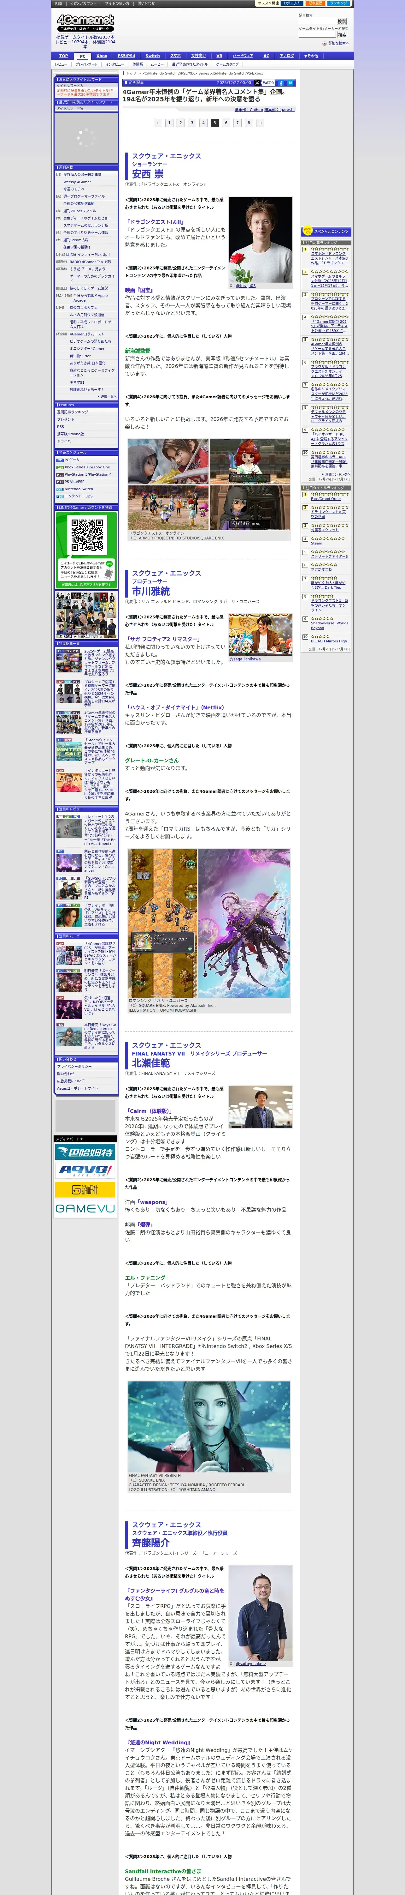
Task: Click the PC game release schedule icon
Action: [x=60, y=460]
